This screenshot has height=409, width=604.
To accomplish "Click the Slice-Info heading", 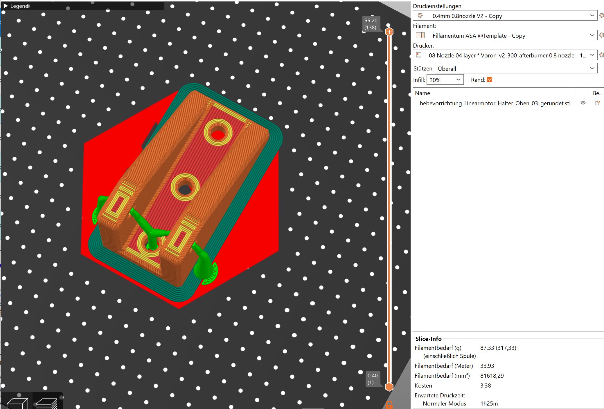I will [x=428, y=339].
